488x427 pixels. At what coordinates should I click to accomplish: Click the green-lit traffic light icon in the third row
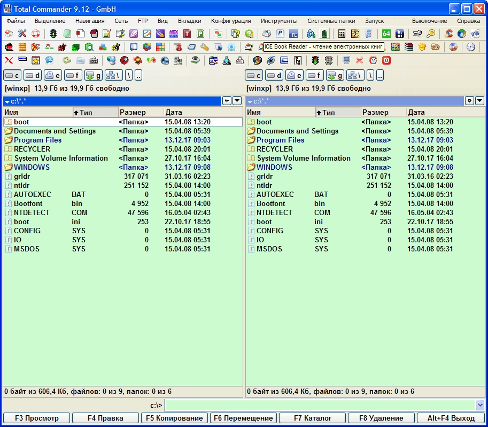pos(315,61)
